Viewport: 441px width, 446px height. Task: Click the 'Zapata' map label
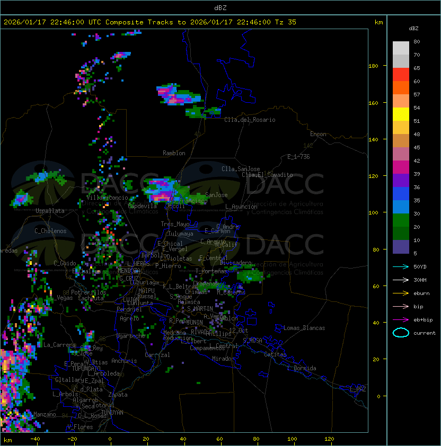[x=118, y=395]
